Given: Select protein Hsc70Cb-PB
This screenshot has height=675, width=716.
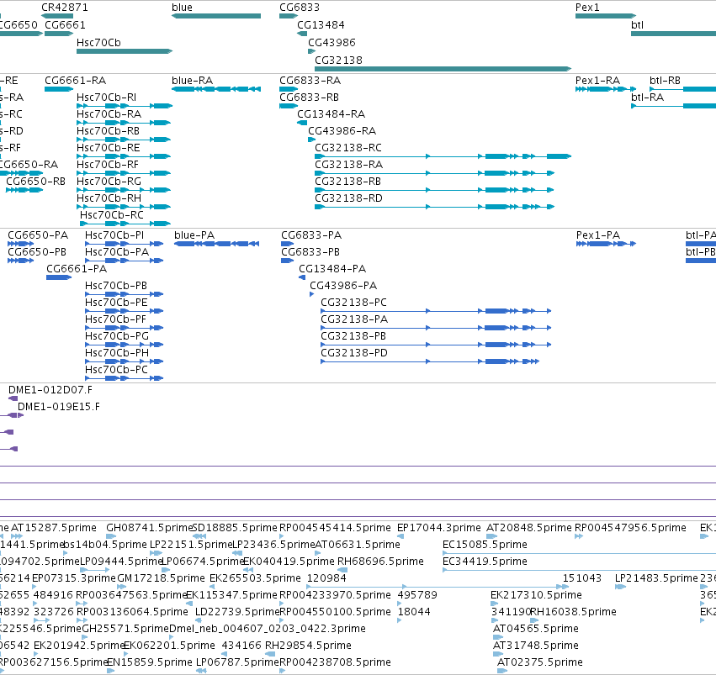Looking at the screenshot, I should coord(125,294).
